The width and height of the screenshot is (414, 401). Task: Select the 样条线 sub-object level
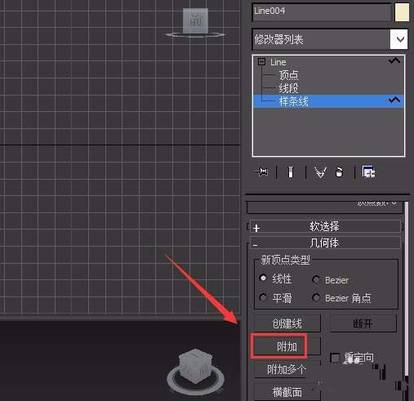point(328,101)
